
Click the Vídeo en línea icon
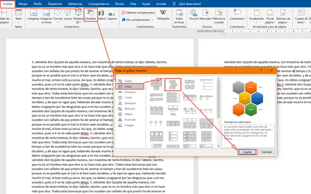(179, 15)
